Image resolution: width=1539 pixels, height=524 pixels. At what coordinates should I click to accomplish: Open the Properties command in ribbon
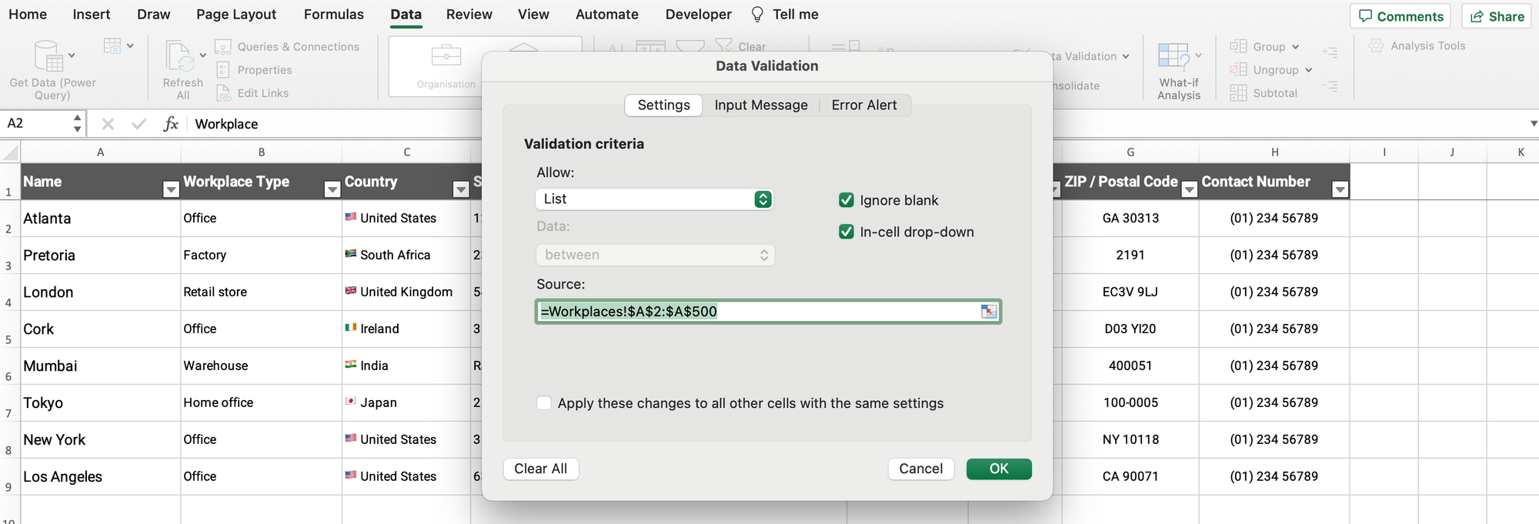click(254, 70)
